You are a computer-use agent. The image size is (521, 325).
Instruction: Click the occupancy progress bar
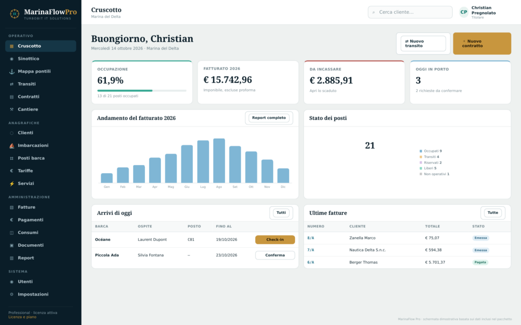pos(142,90)
